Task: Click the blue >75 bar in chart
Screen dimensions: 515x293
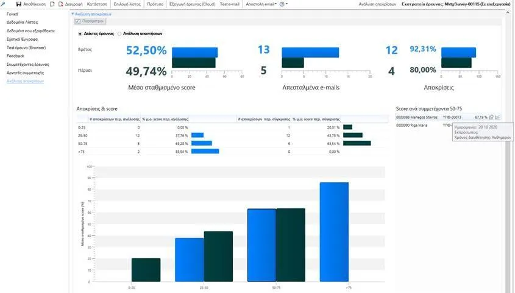Action: (334, 232)
